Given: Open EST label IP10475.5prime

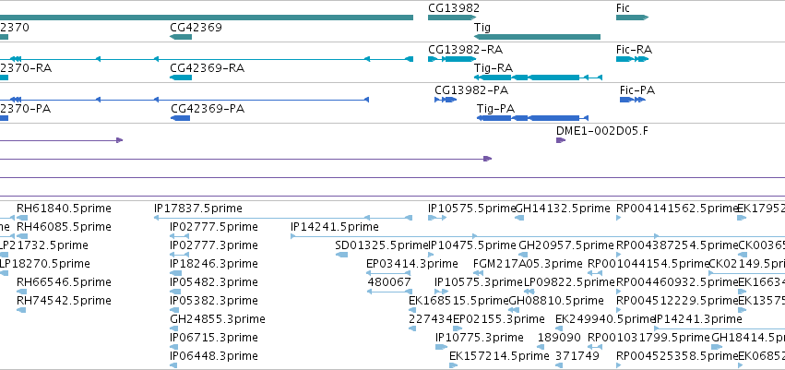Looking at the screenshot, I should point(472,245).
